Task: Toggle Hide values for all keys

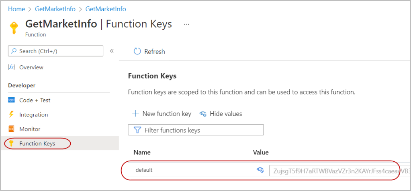Action: [221, 114]
